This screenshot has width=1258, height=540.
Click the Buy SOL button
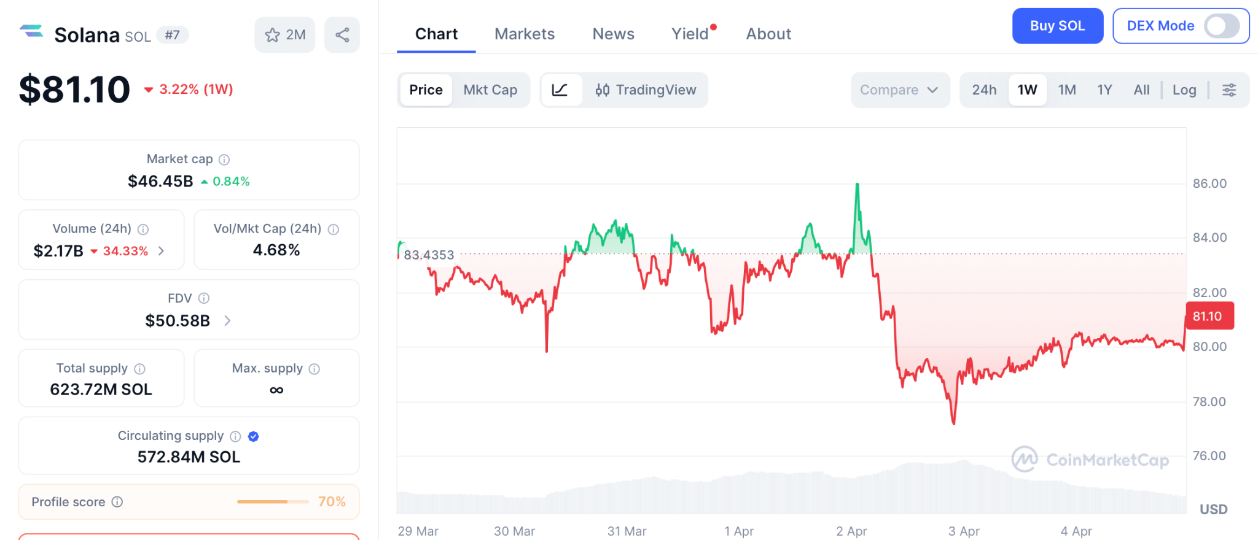tap(1057, 26)
